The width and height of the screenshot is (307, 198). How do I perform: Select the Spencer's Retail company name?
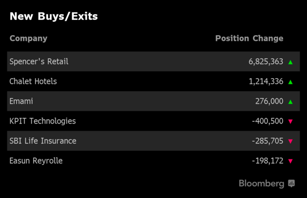[x=39, y=62]
